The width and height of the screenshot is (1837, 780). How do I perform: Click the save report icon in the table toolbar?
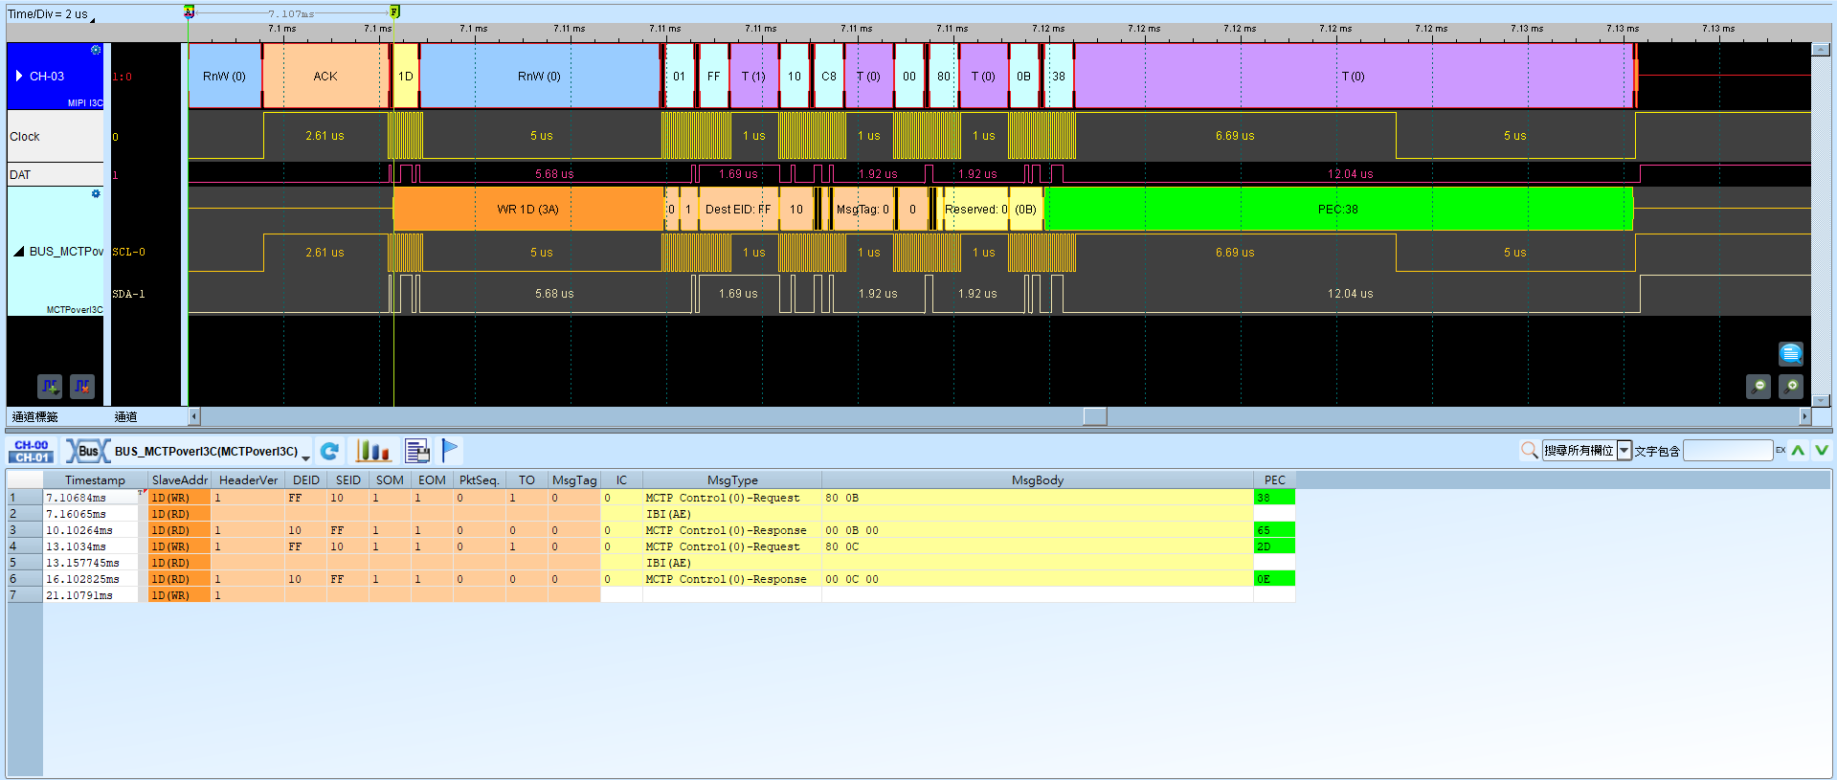[x=417, y=451]
